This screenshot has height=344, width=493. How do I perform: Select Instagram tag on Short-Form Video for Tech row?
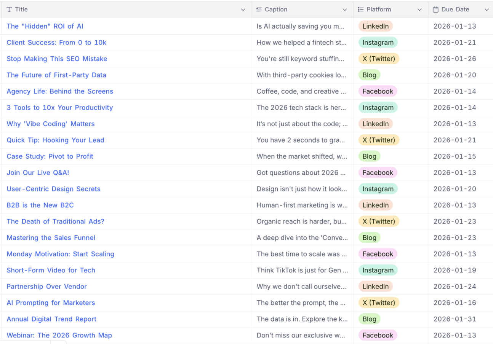tap(378, 270)
